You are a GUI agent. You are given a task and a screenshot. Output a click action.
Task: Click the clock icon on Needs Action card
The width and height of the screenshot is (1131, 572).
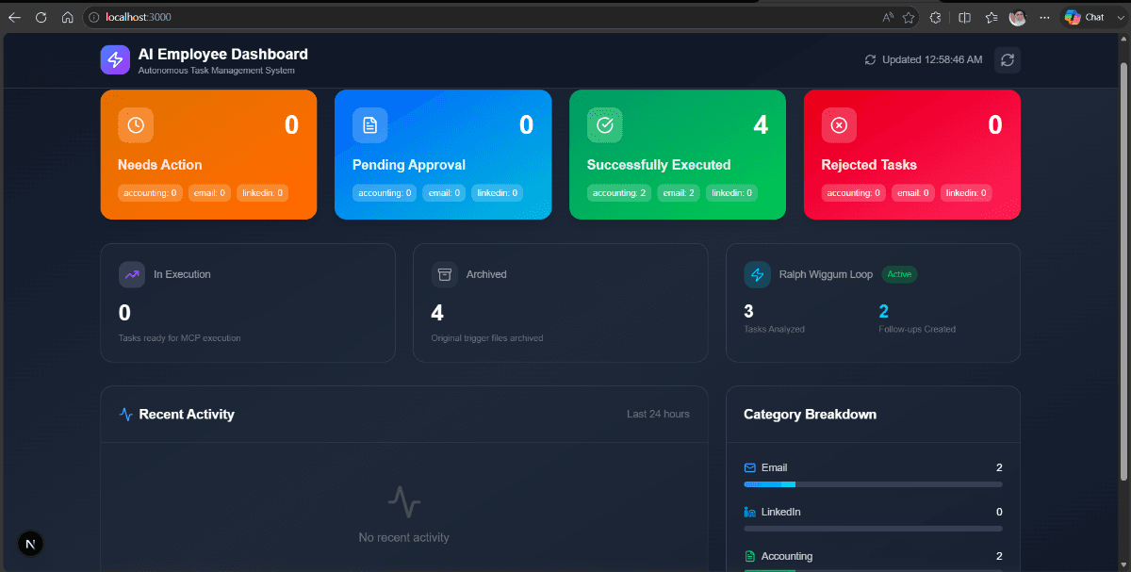point(136,124)
